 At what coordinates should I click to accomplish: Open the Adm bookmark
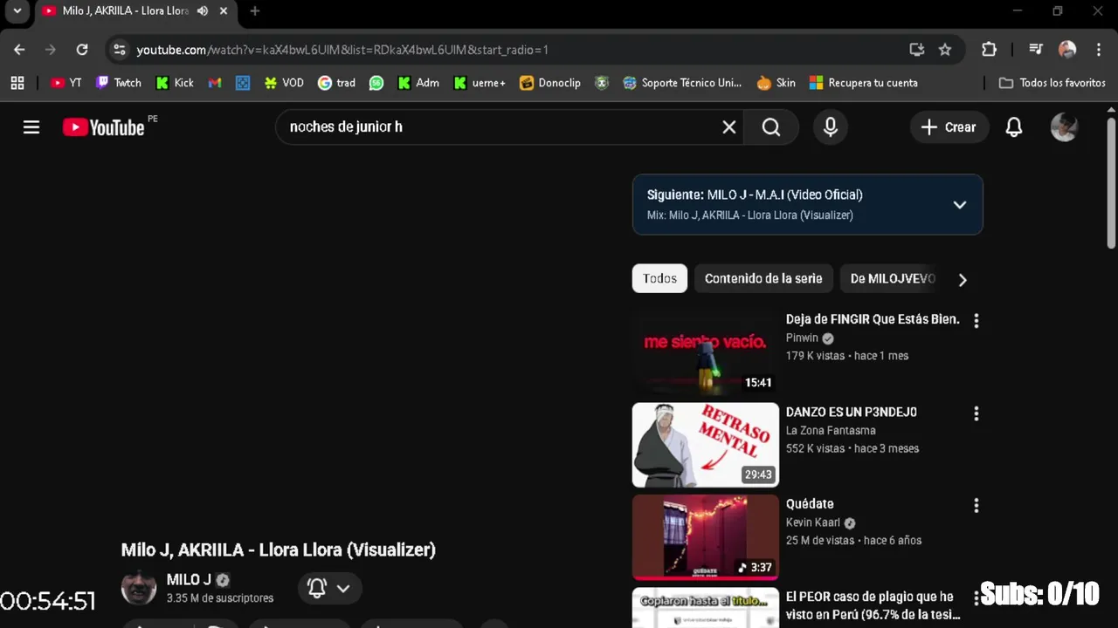[418, 83]
